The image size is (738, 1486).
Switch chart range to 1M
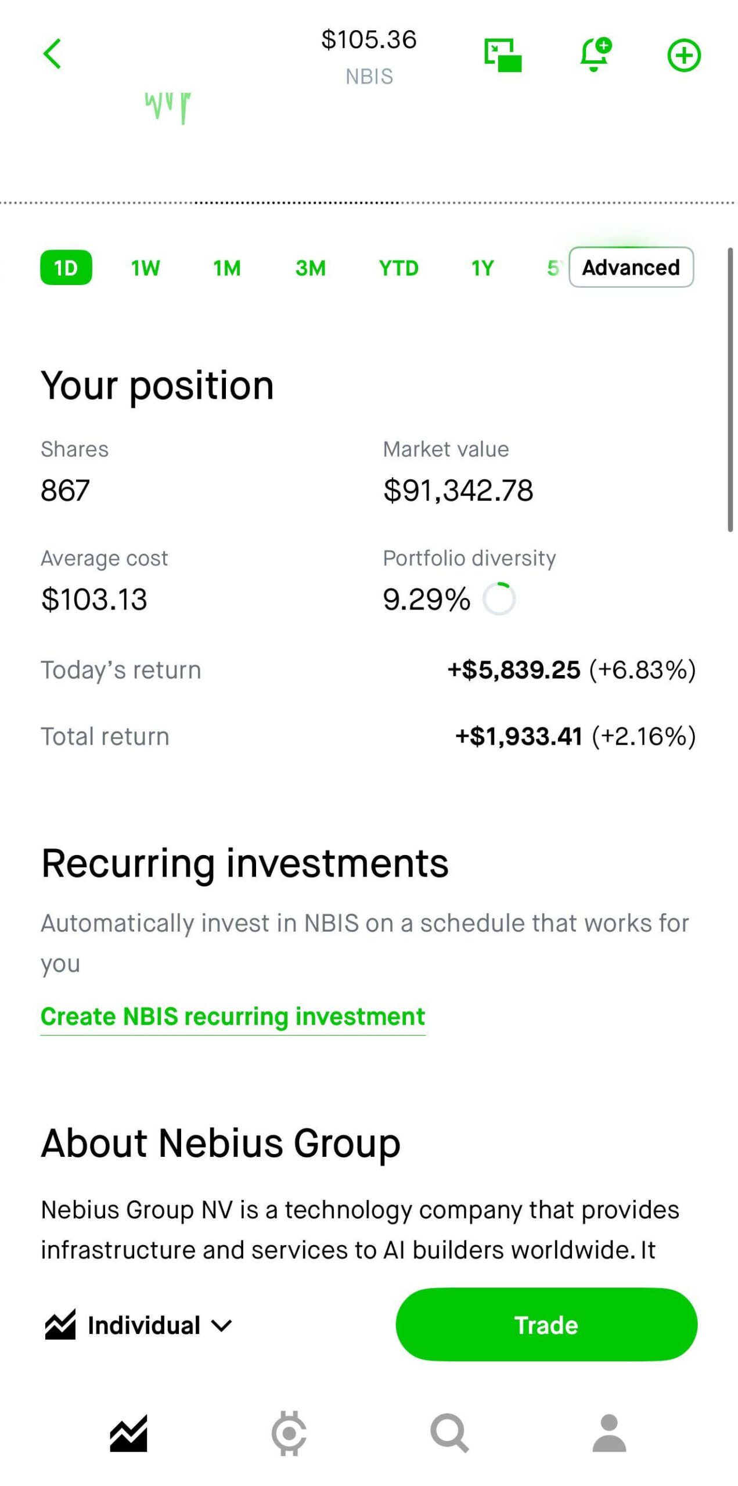(x=226, y=268)
